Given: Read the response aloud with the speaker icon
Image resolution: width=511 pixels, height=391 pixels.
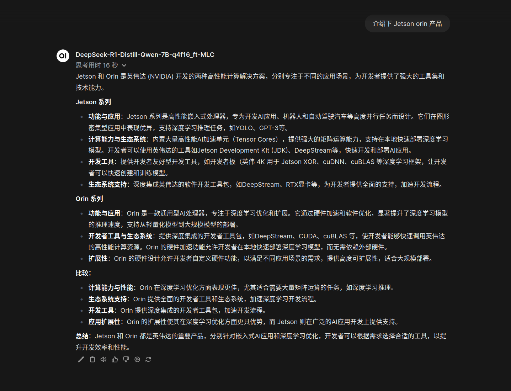Looking at the screenshot, I should click(x=103, y=359).
